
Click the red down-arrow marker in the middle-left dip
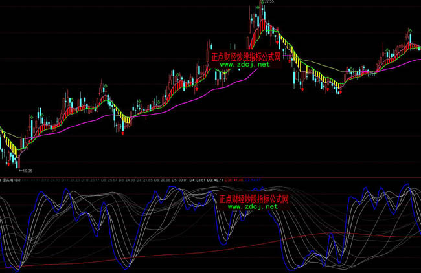click(122, 133)
